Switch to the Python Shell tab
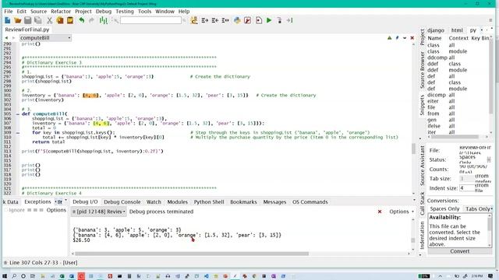The height and width of the screenshot is (280, 499). click(209, 202)
